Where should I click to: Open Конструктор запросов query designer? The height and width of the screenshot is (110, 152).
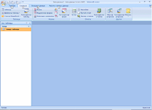pos(119,13)
